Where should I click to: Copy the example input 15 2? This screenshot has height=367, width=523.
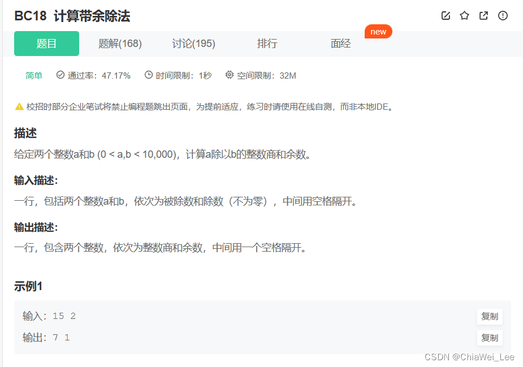click(x=489, y=316)
